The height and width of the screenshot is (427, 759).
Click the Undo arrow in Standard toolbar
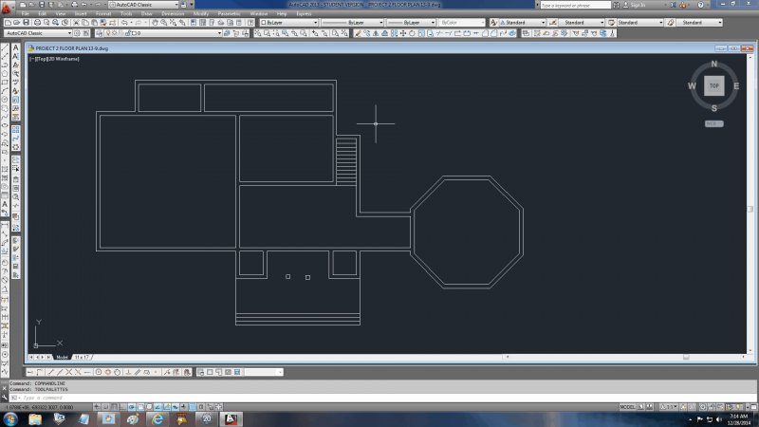coord(124,22)
